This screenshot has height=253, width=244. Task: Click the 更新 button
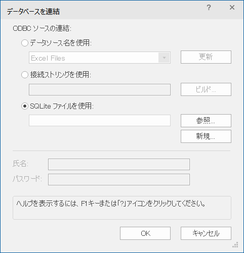point(206,57)
